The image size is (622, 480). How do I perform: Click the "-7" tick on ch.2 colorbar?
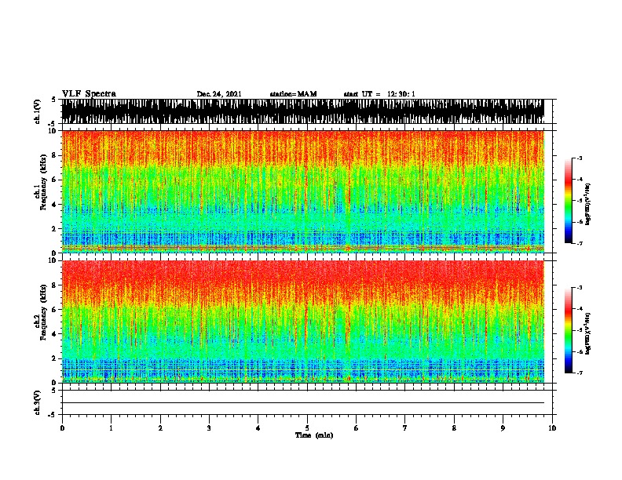579,373
